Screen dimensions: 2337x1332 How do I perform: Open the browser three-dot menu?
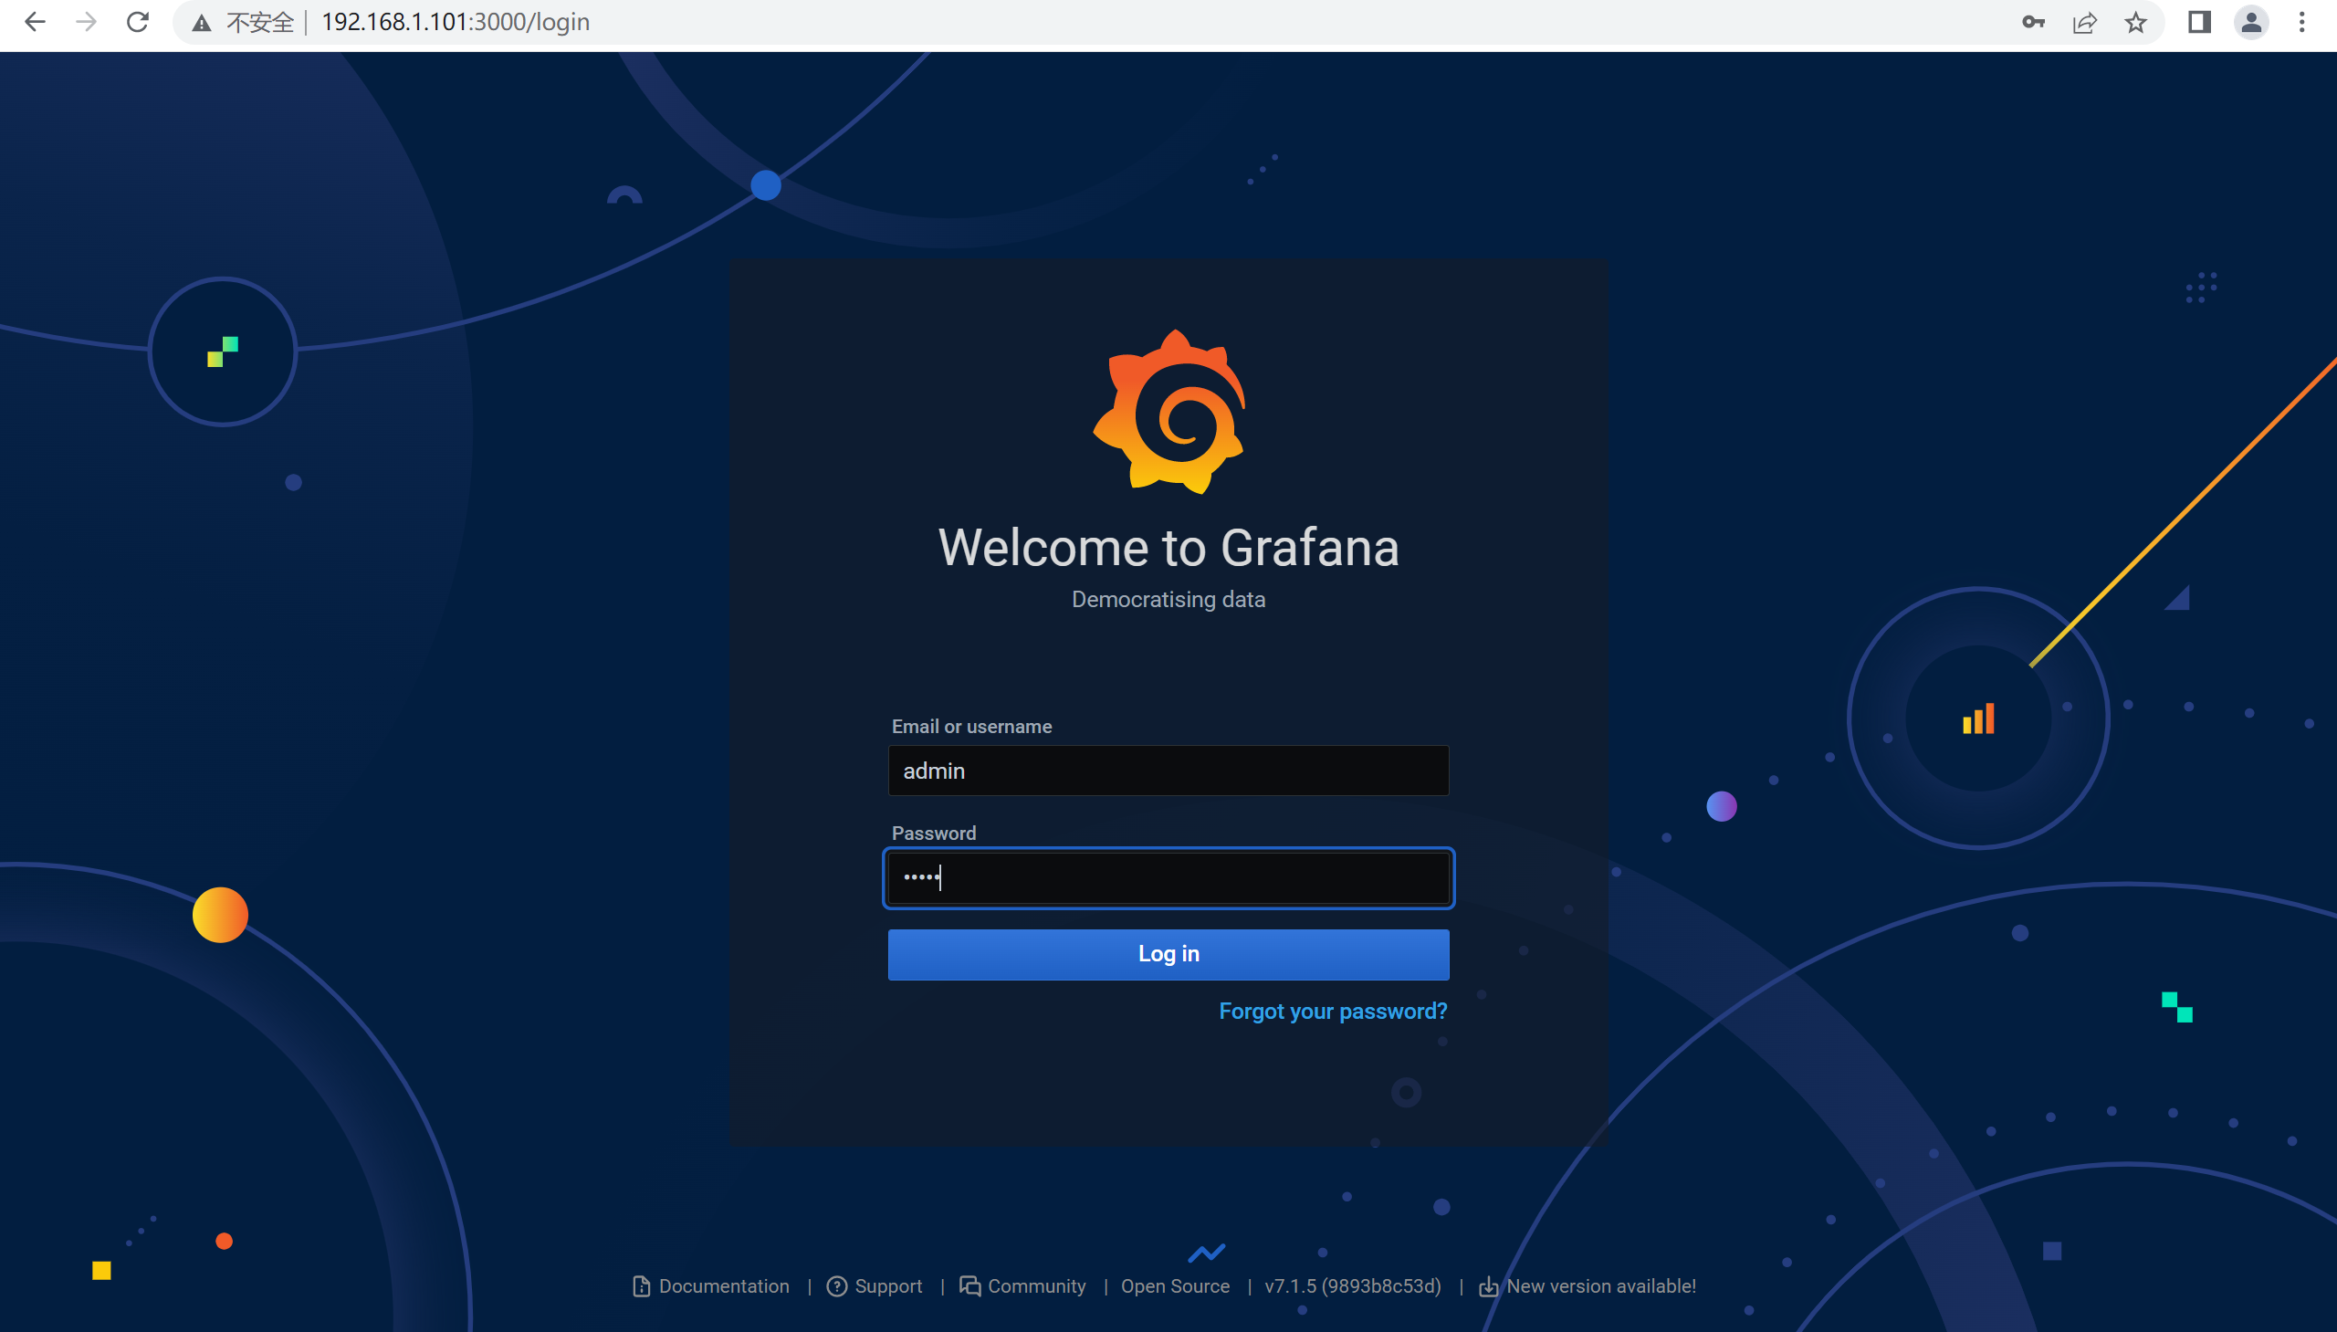2302,22
